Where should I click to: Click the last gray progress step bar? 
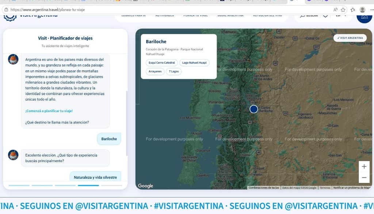tap(111, 185)
